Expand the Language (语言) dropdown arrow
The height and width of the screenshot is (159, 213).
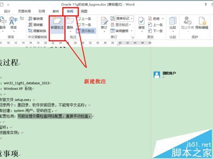click(x=14, y=31)
